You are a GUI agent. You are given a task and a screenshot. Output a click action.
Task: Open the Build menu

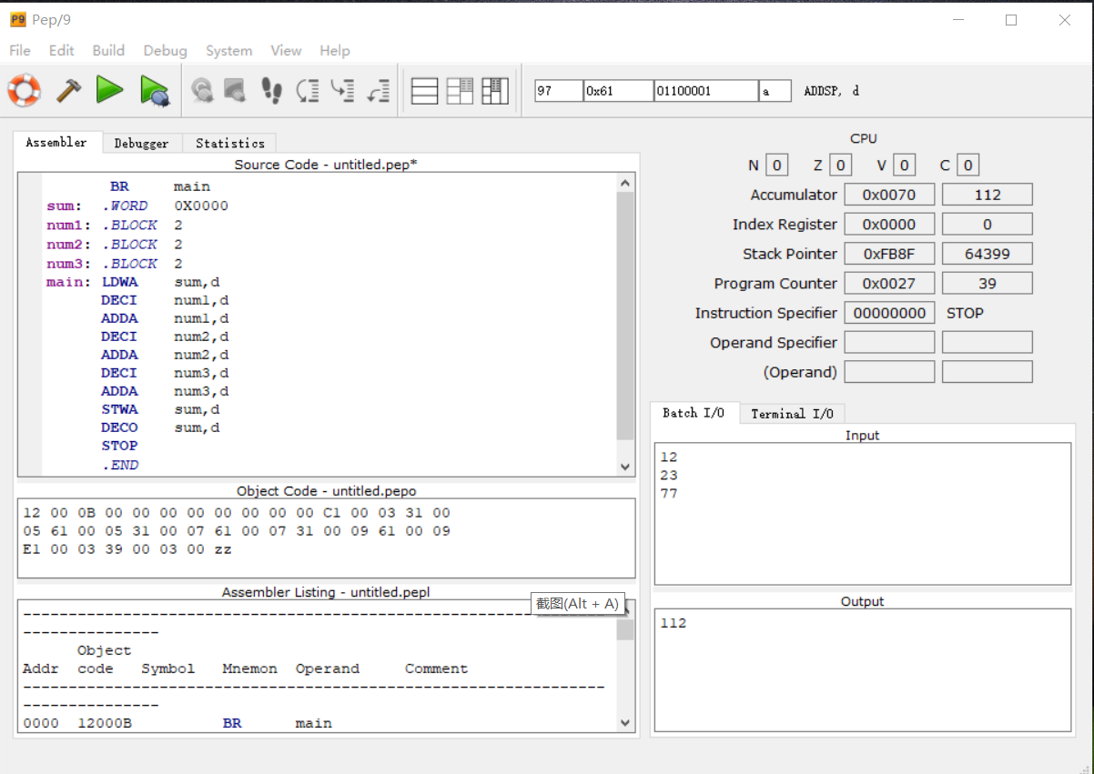click(108, 51)
